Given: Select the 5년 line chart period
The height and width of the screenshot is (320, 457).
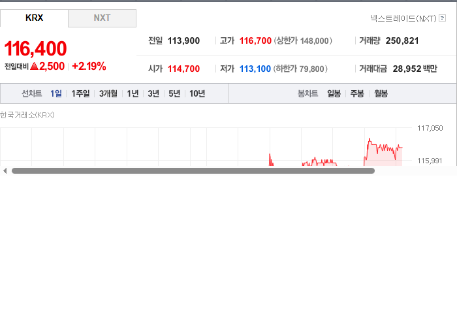Looking at the screenshot, I should coord(174,93).
